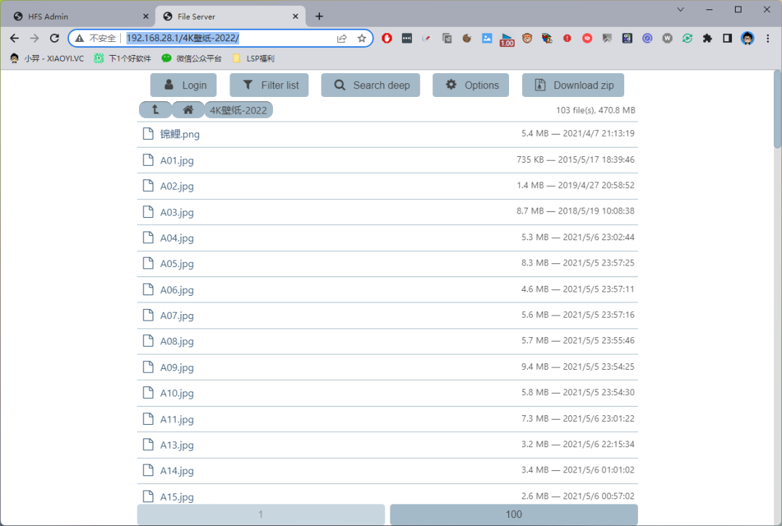Click the share page icon
This screenshot has width=782, height=526.
coord(342,38)
